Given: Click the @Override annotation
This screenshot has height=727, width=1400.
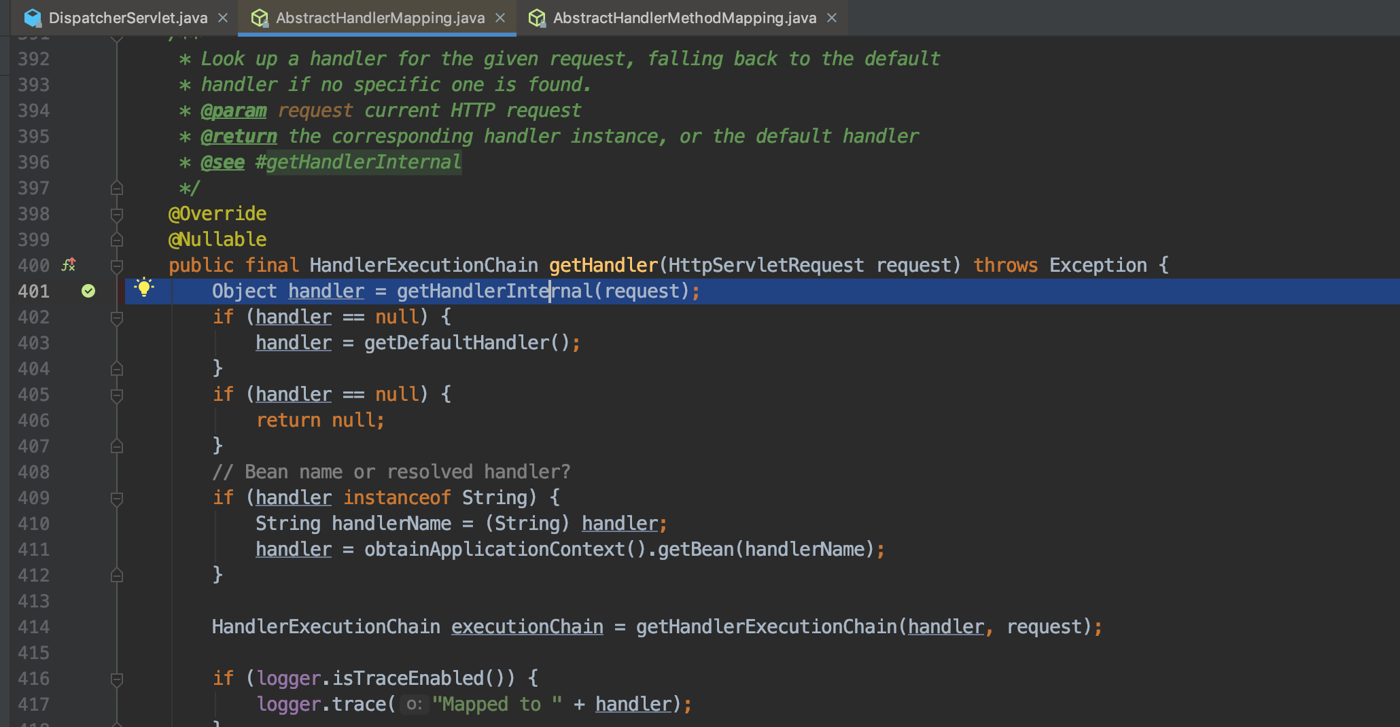Looking at the screenshot, I should (x=217, y=213).
